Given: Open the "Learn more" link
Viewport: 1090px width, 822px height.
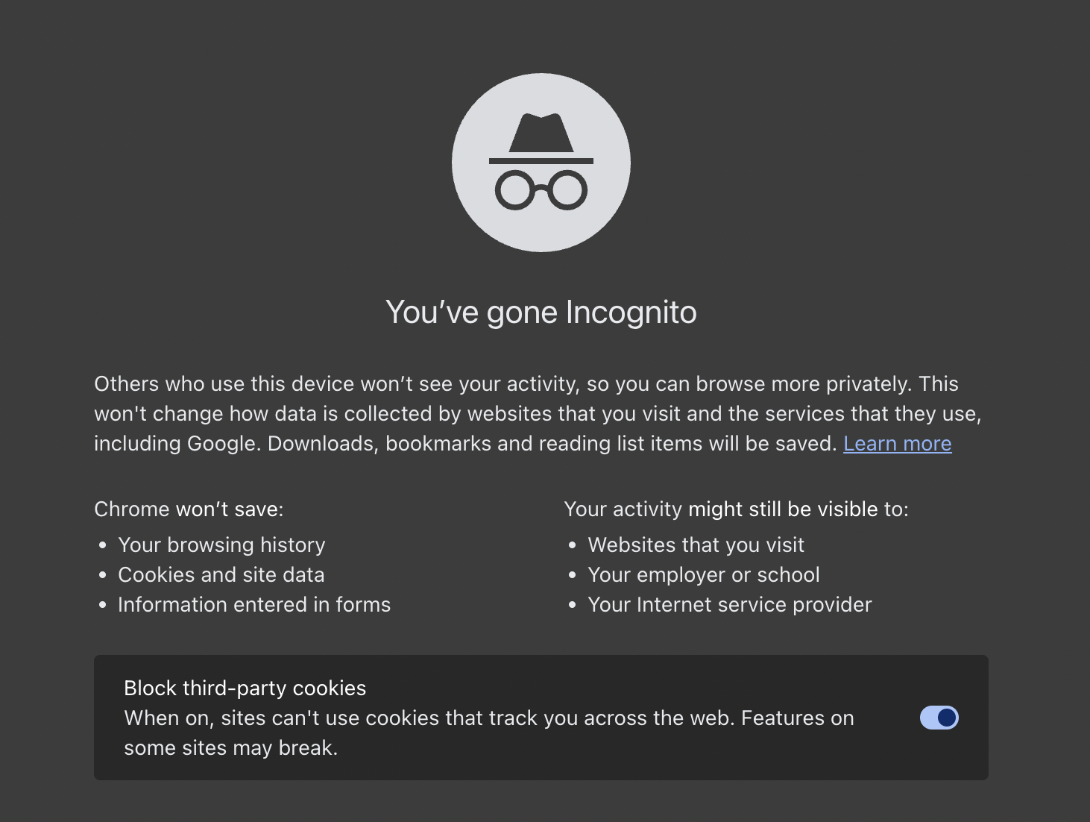Looking at the screenshot, I should pos(897,444).
